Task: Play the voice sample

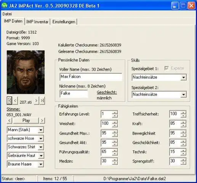Action: 26,120
